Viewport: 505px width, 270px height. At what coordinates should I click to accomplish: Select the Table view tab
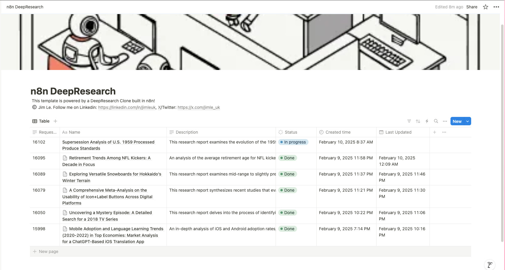click(x=41, y=121)
